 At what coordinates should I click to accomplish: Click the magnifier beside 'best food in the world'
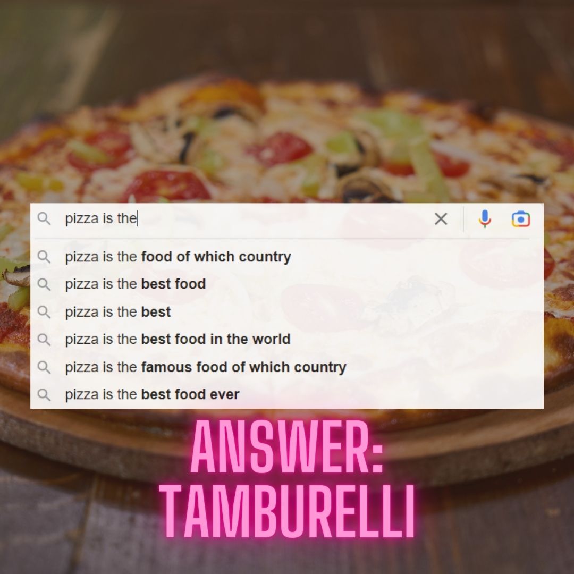tap(44, 339)
